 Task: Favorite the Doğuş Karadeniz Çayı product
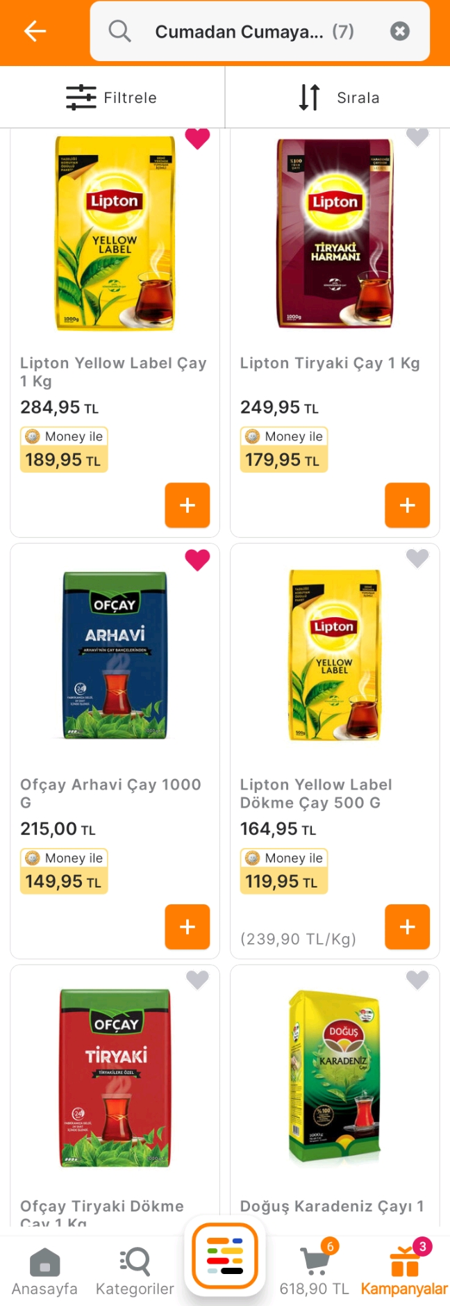(x=417, y=980)
